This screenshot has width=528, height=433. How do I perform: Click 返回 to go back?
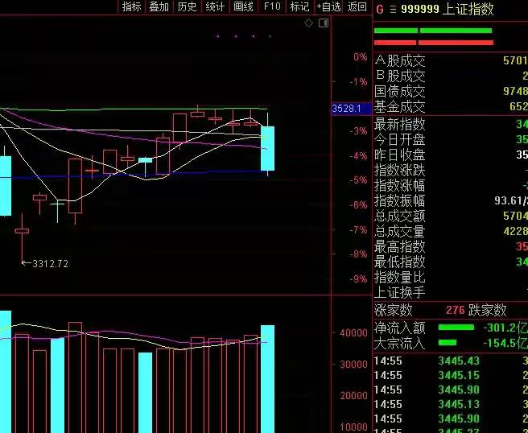coord(357,6)
